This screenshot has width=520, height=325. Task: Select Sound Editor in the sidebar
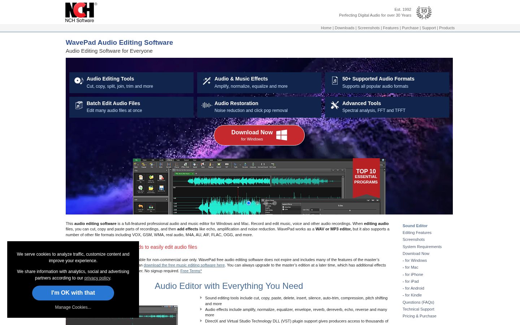(x=415, y=226)
